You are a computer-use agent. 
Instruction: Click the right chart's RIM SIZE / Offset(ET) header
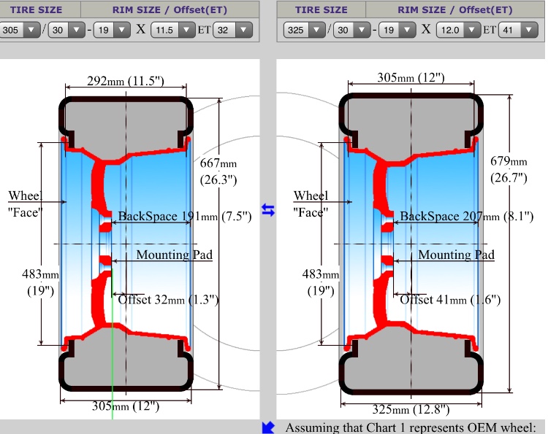tap(454, 9)
